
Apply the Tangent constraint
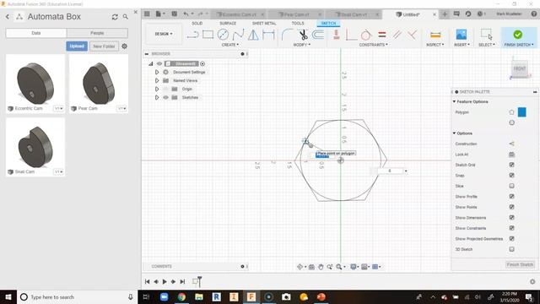pyautogui.click(x=366, y=35)
